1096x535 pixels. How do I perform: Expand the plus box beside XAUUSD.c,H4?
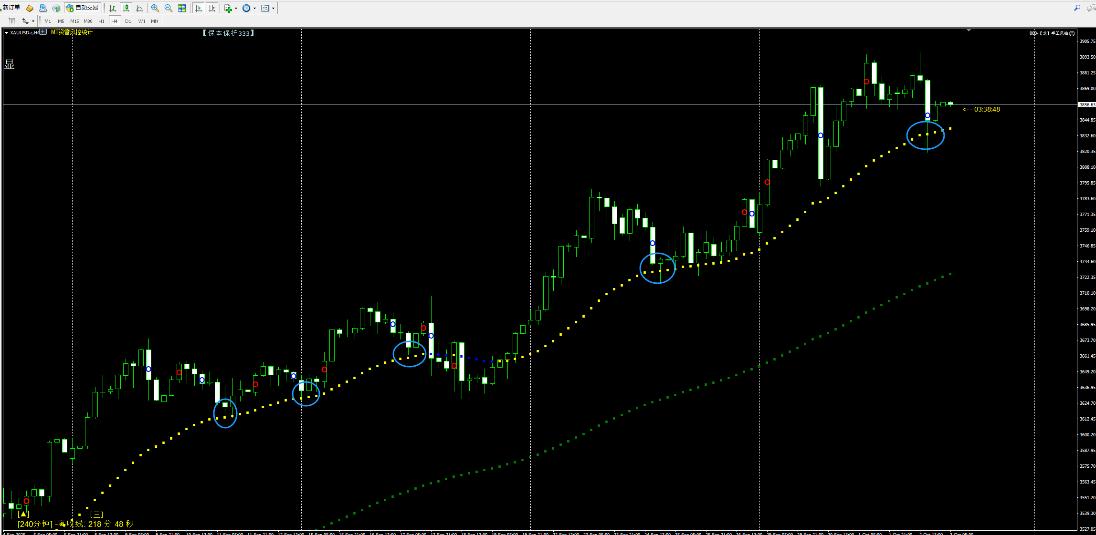(x=43, y=32)
